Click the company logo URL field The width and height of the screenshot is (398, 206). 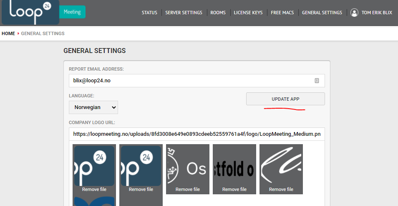(x=197, y=134)
